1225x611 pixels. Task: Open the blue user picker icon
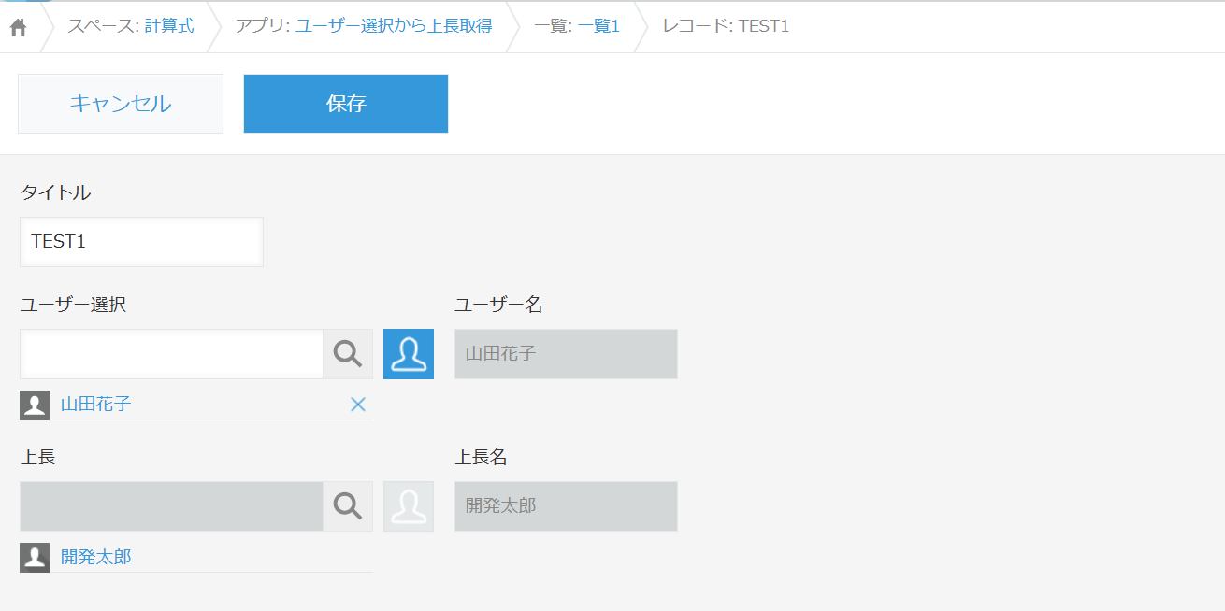point(409,354)
